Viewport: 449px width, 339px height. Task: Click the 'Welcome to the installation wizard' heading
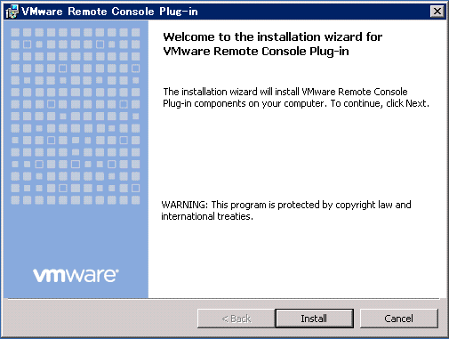tap(273, 44)
